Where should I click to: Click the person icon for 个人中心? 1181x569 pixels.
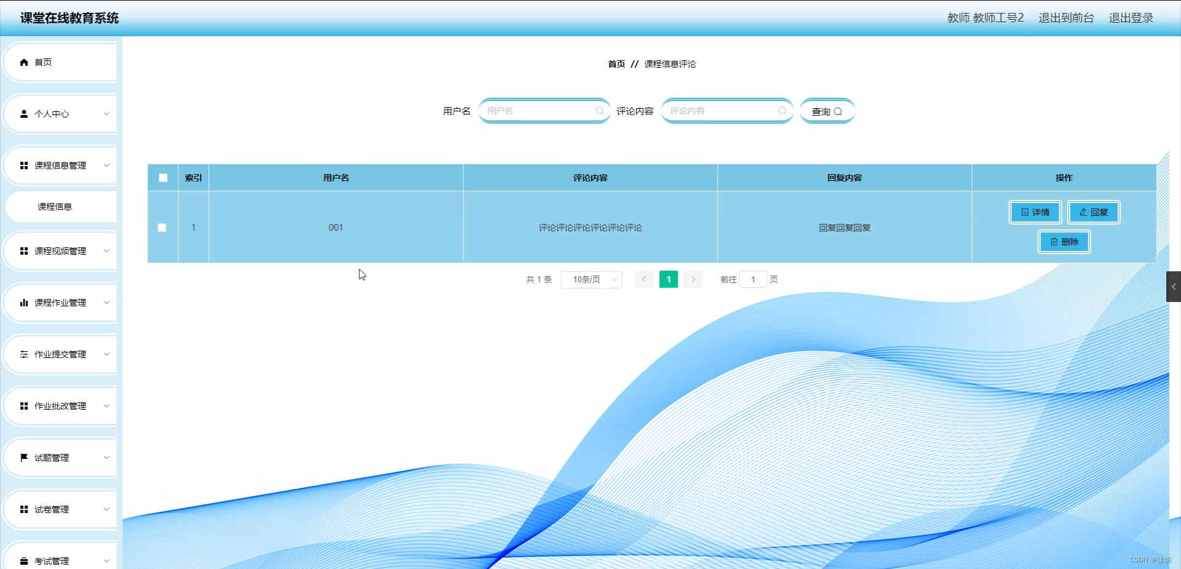(x=23, y=113)
